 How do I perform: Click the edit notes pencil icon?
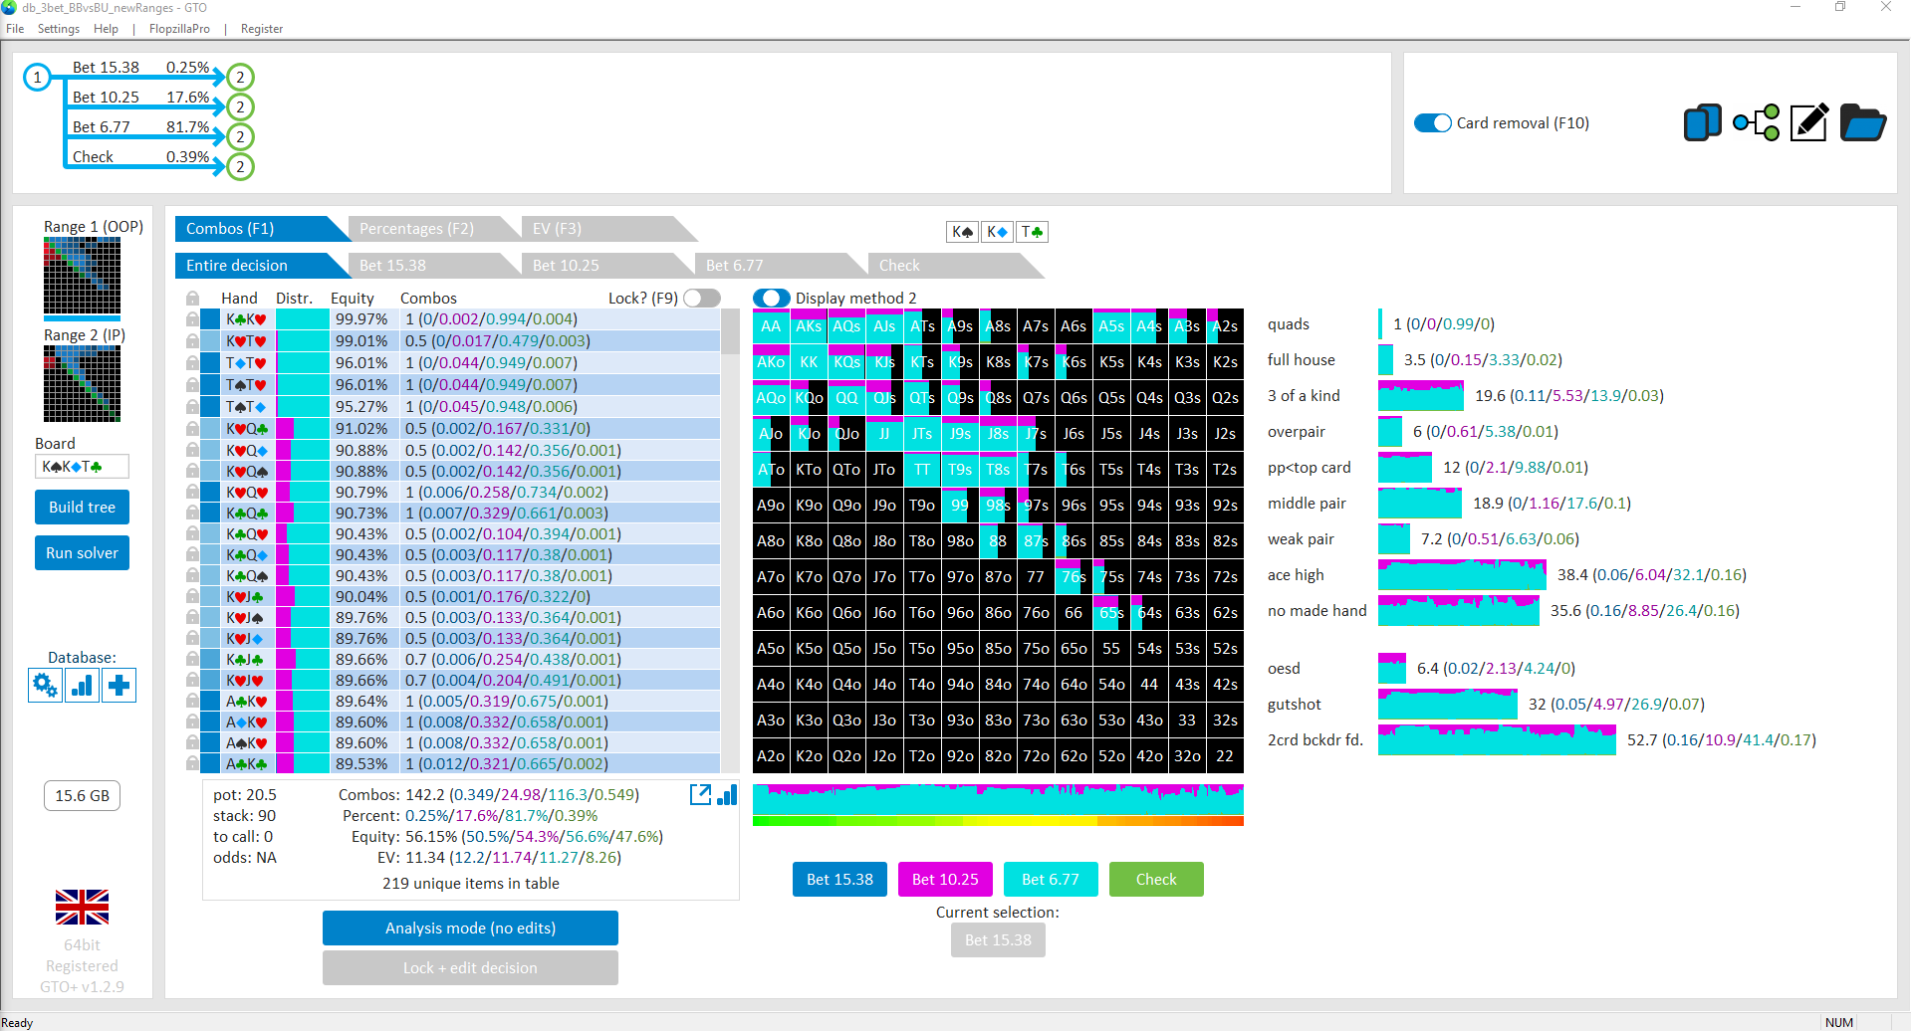coord(1809,123)
